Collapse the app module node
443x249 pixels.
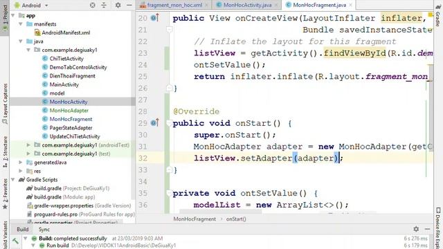point(13,15)
